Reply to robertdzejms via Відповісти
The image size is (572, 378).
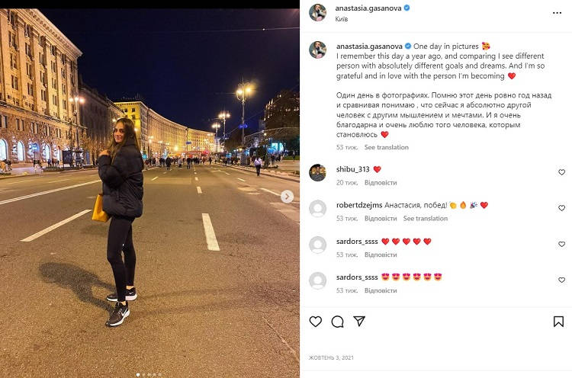(x=381, y=219)
